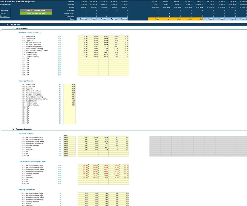Click the Tab Check status box

tap(5, 13)
